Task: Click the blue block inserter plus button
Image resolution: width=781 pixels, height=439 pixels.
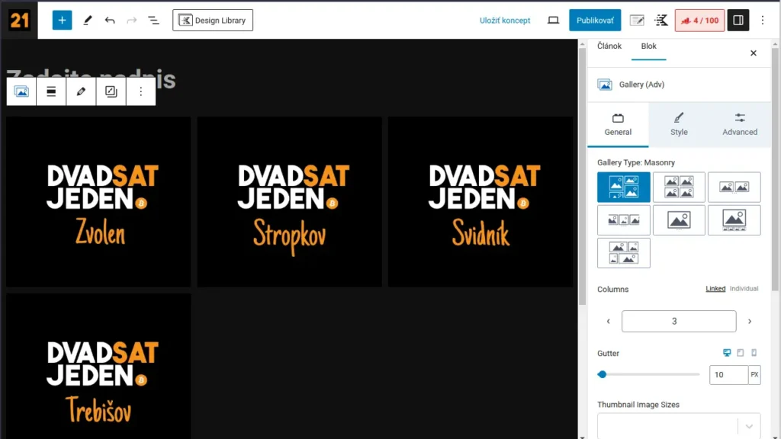Action: coord(62,21)
